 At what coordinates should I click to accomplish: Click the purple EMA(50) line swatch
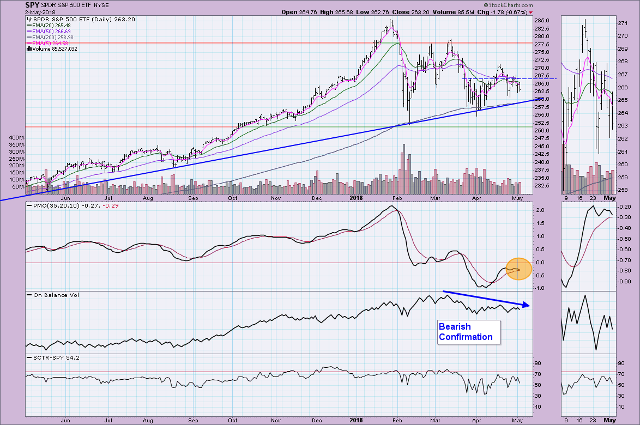tap(29, 32)
